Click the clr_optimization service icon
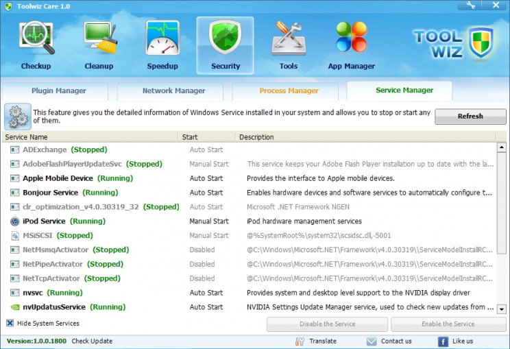Screen dimensions: 510x349 (14, 207)
